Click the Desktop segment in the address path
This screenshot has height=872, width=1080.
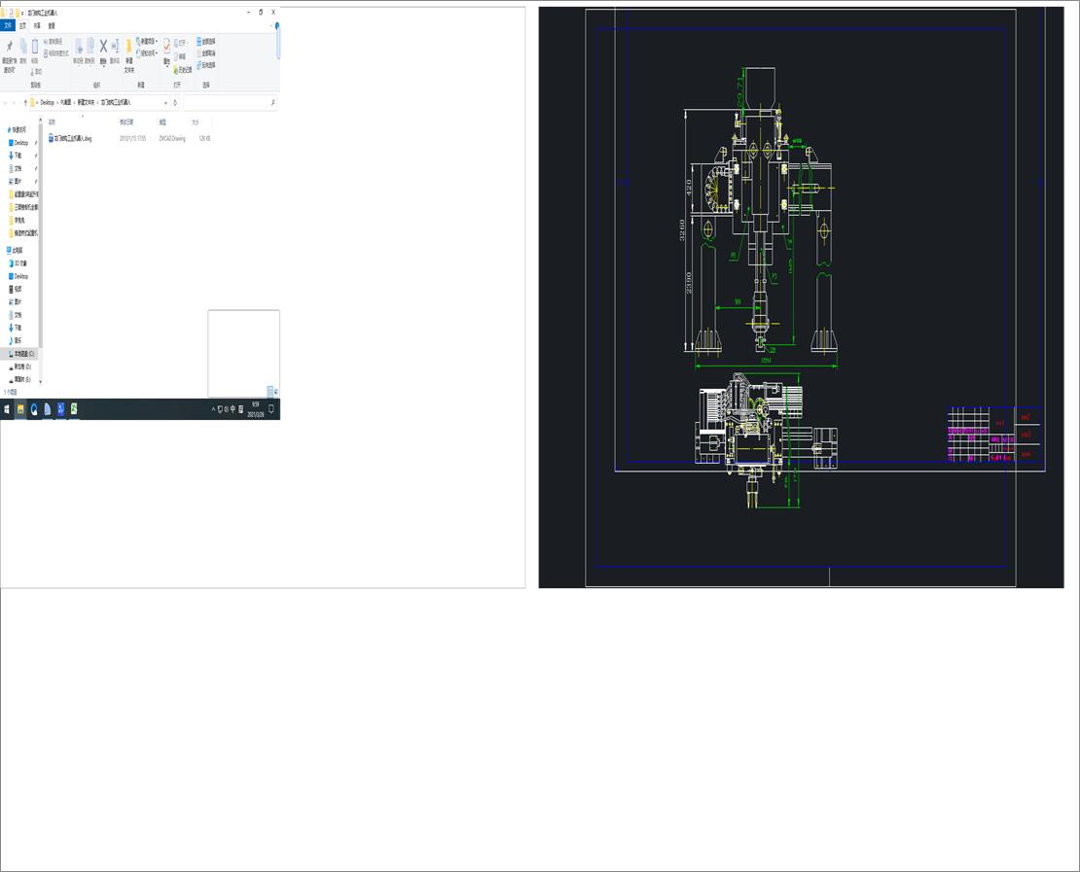pos(47,102)
